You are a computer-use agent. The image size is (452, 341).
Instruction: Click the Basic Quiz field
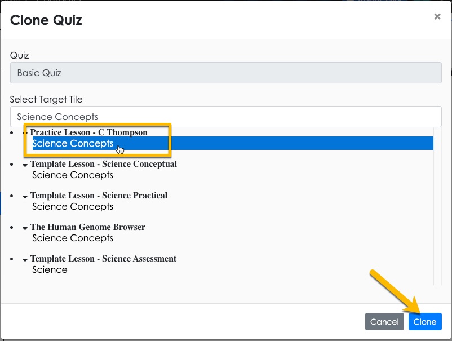click(x=225, y=73)
